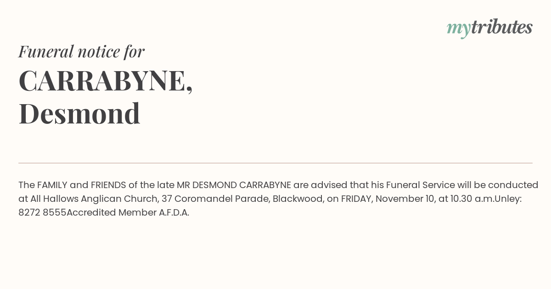
Task: Click the word 'notice' in heading
Action: tap(99, 52)
